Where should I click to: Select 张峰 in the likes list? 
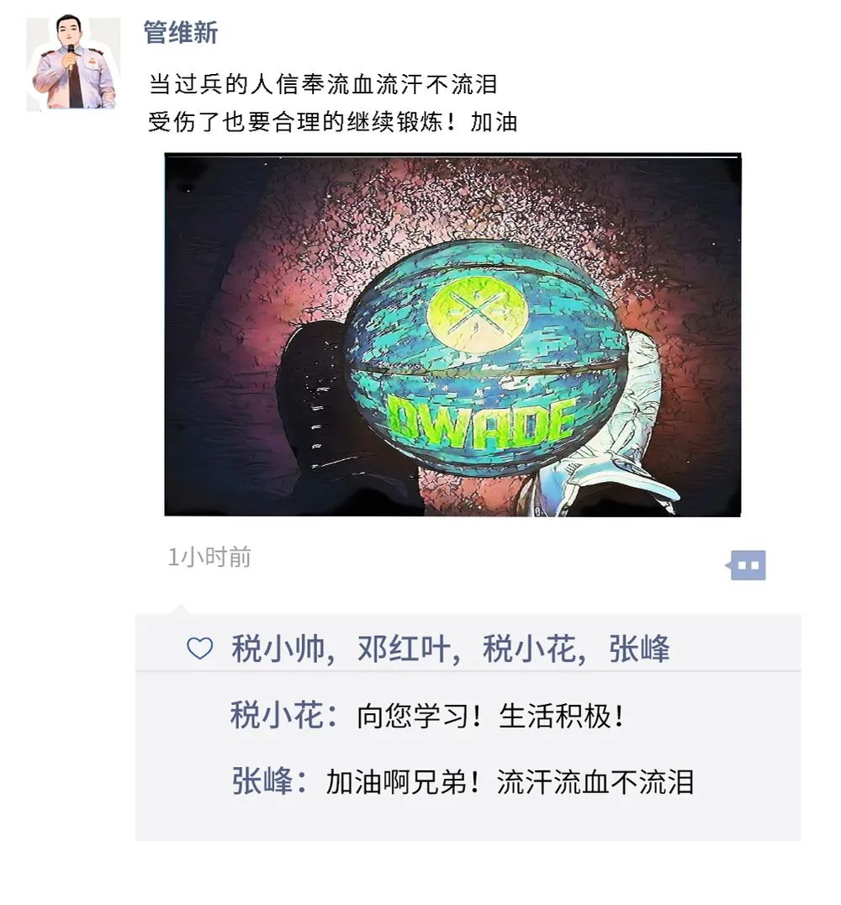click(x=639, y=648)
